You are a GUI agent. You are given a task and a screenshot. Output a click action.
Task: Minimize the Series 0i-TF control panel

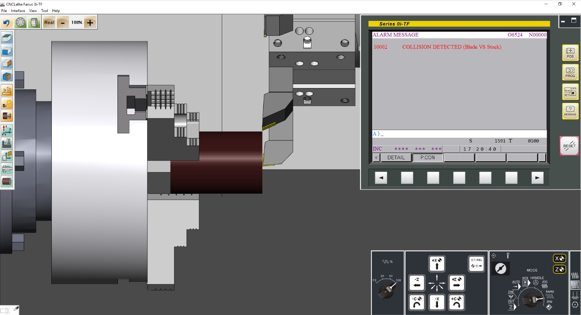pos(563,21)
